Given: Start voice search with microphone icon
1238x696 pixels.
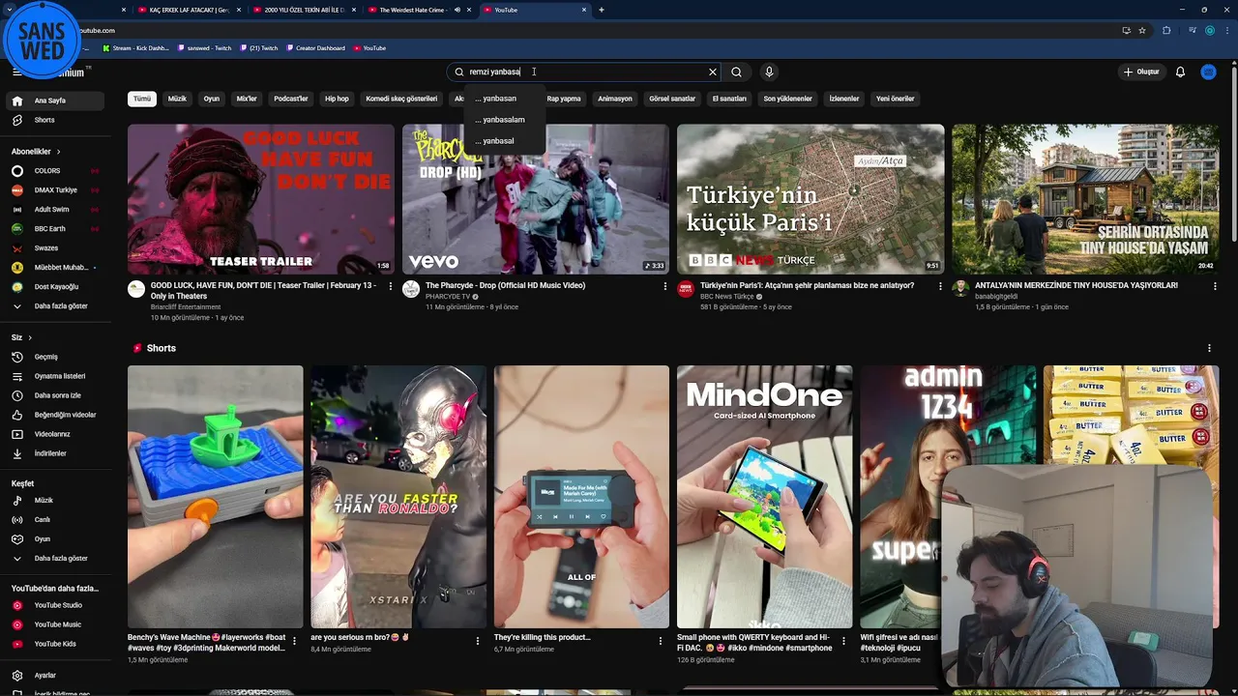Looking at the screenshot, I should (x=769, y=72).
